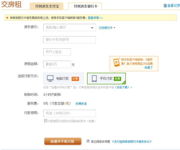Focus the 付款说明 optional note field
The image size is (180, 150).
click(70, 113)
